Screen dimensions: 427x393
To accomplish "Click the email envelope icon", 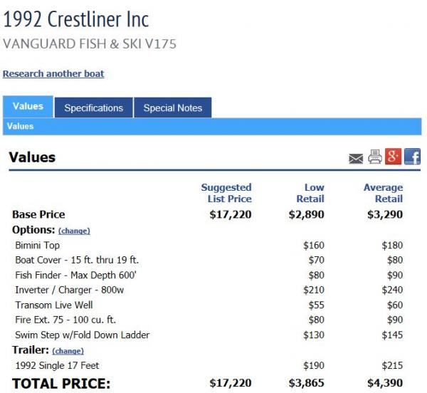I will [356, 159].
